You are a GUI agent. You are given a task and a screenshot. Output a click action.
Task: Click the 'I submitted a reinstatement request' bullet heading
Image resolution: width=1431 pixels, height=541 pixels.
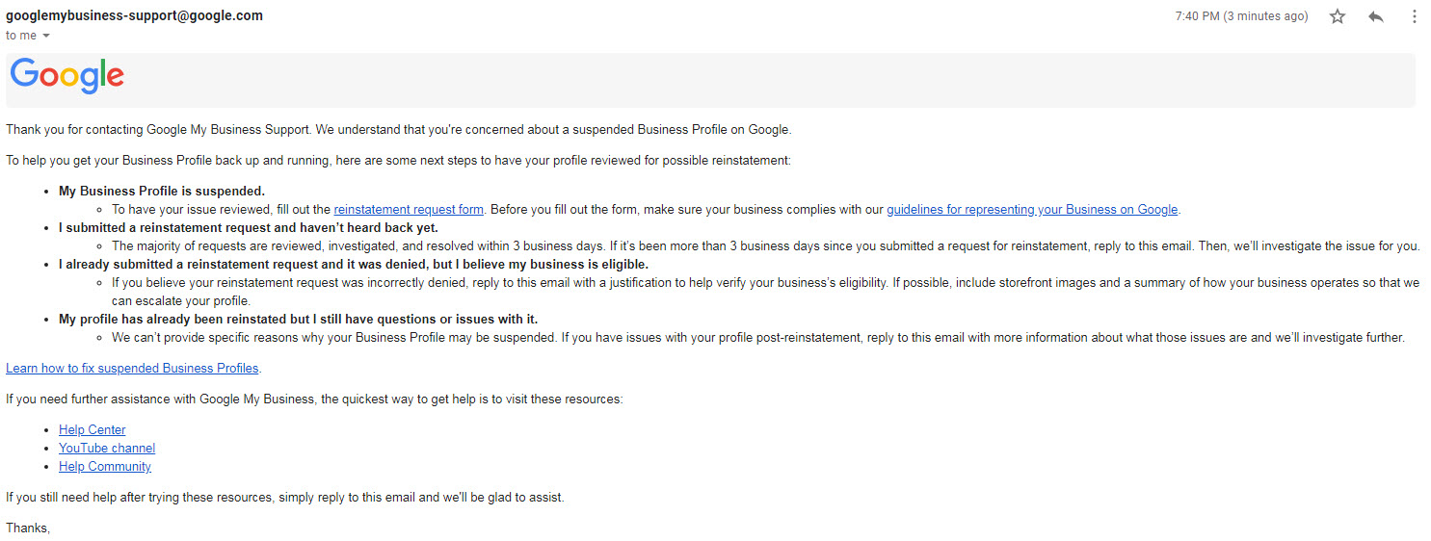tap(249, 227)
